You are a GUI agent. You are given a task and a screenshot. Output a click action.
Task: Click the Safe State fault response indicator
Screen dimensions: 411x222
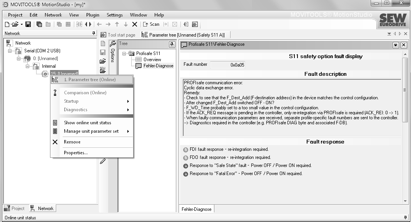click(185, 166)
